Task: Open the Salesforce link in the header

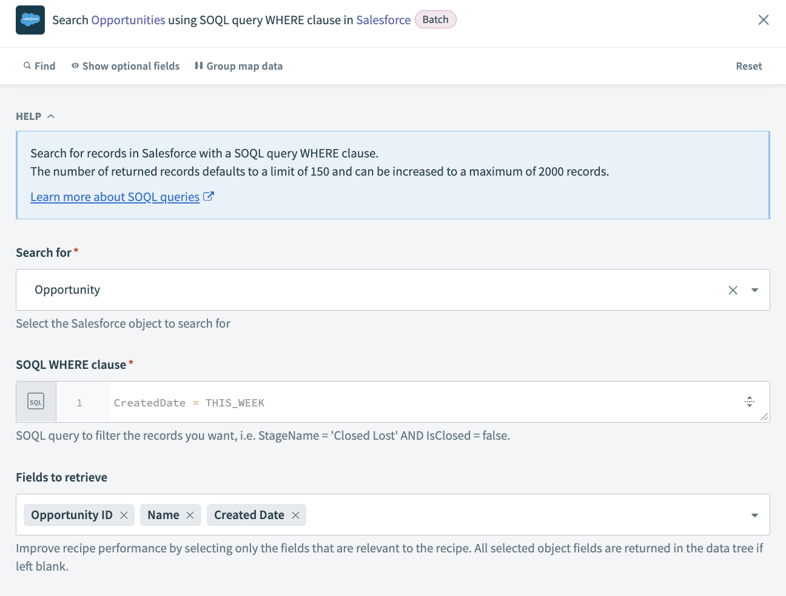Action: 383,20
